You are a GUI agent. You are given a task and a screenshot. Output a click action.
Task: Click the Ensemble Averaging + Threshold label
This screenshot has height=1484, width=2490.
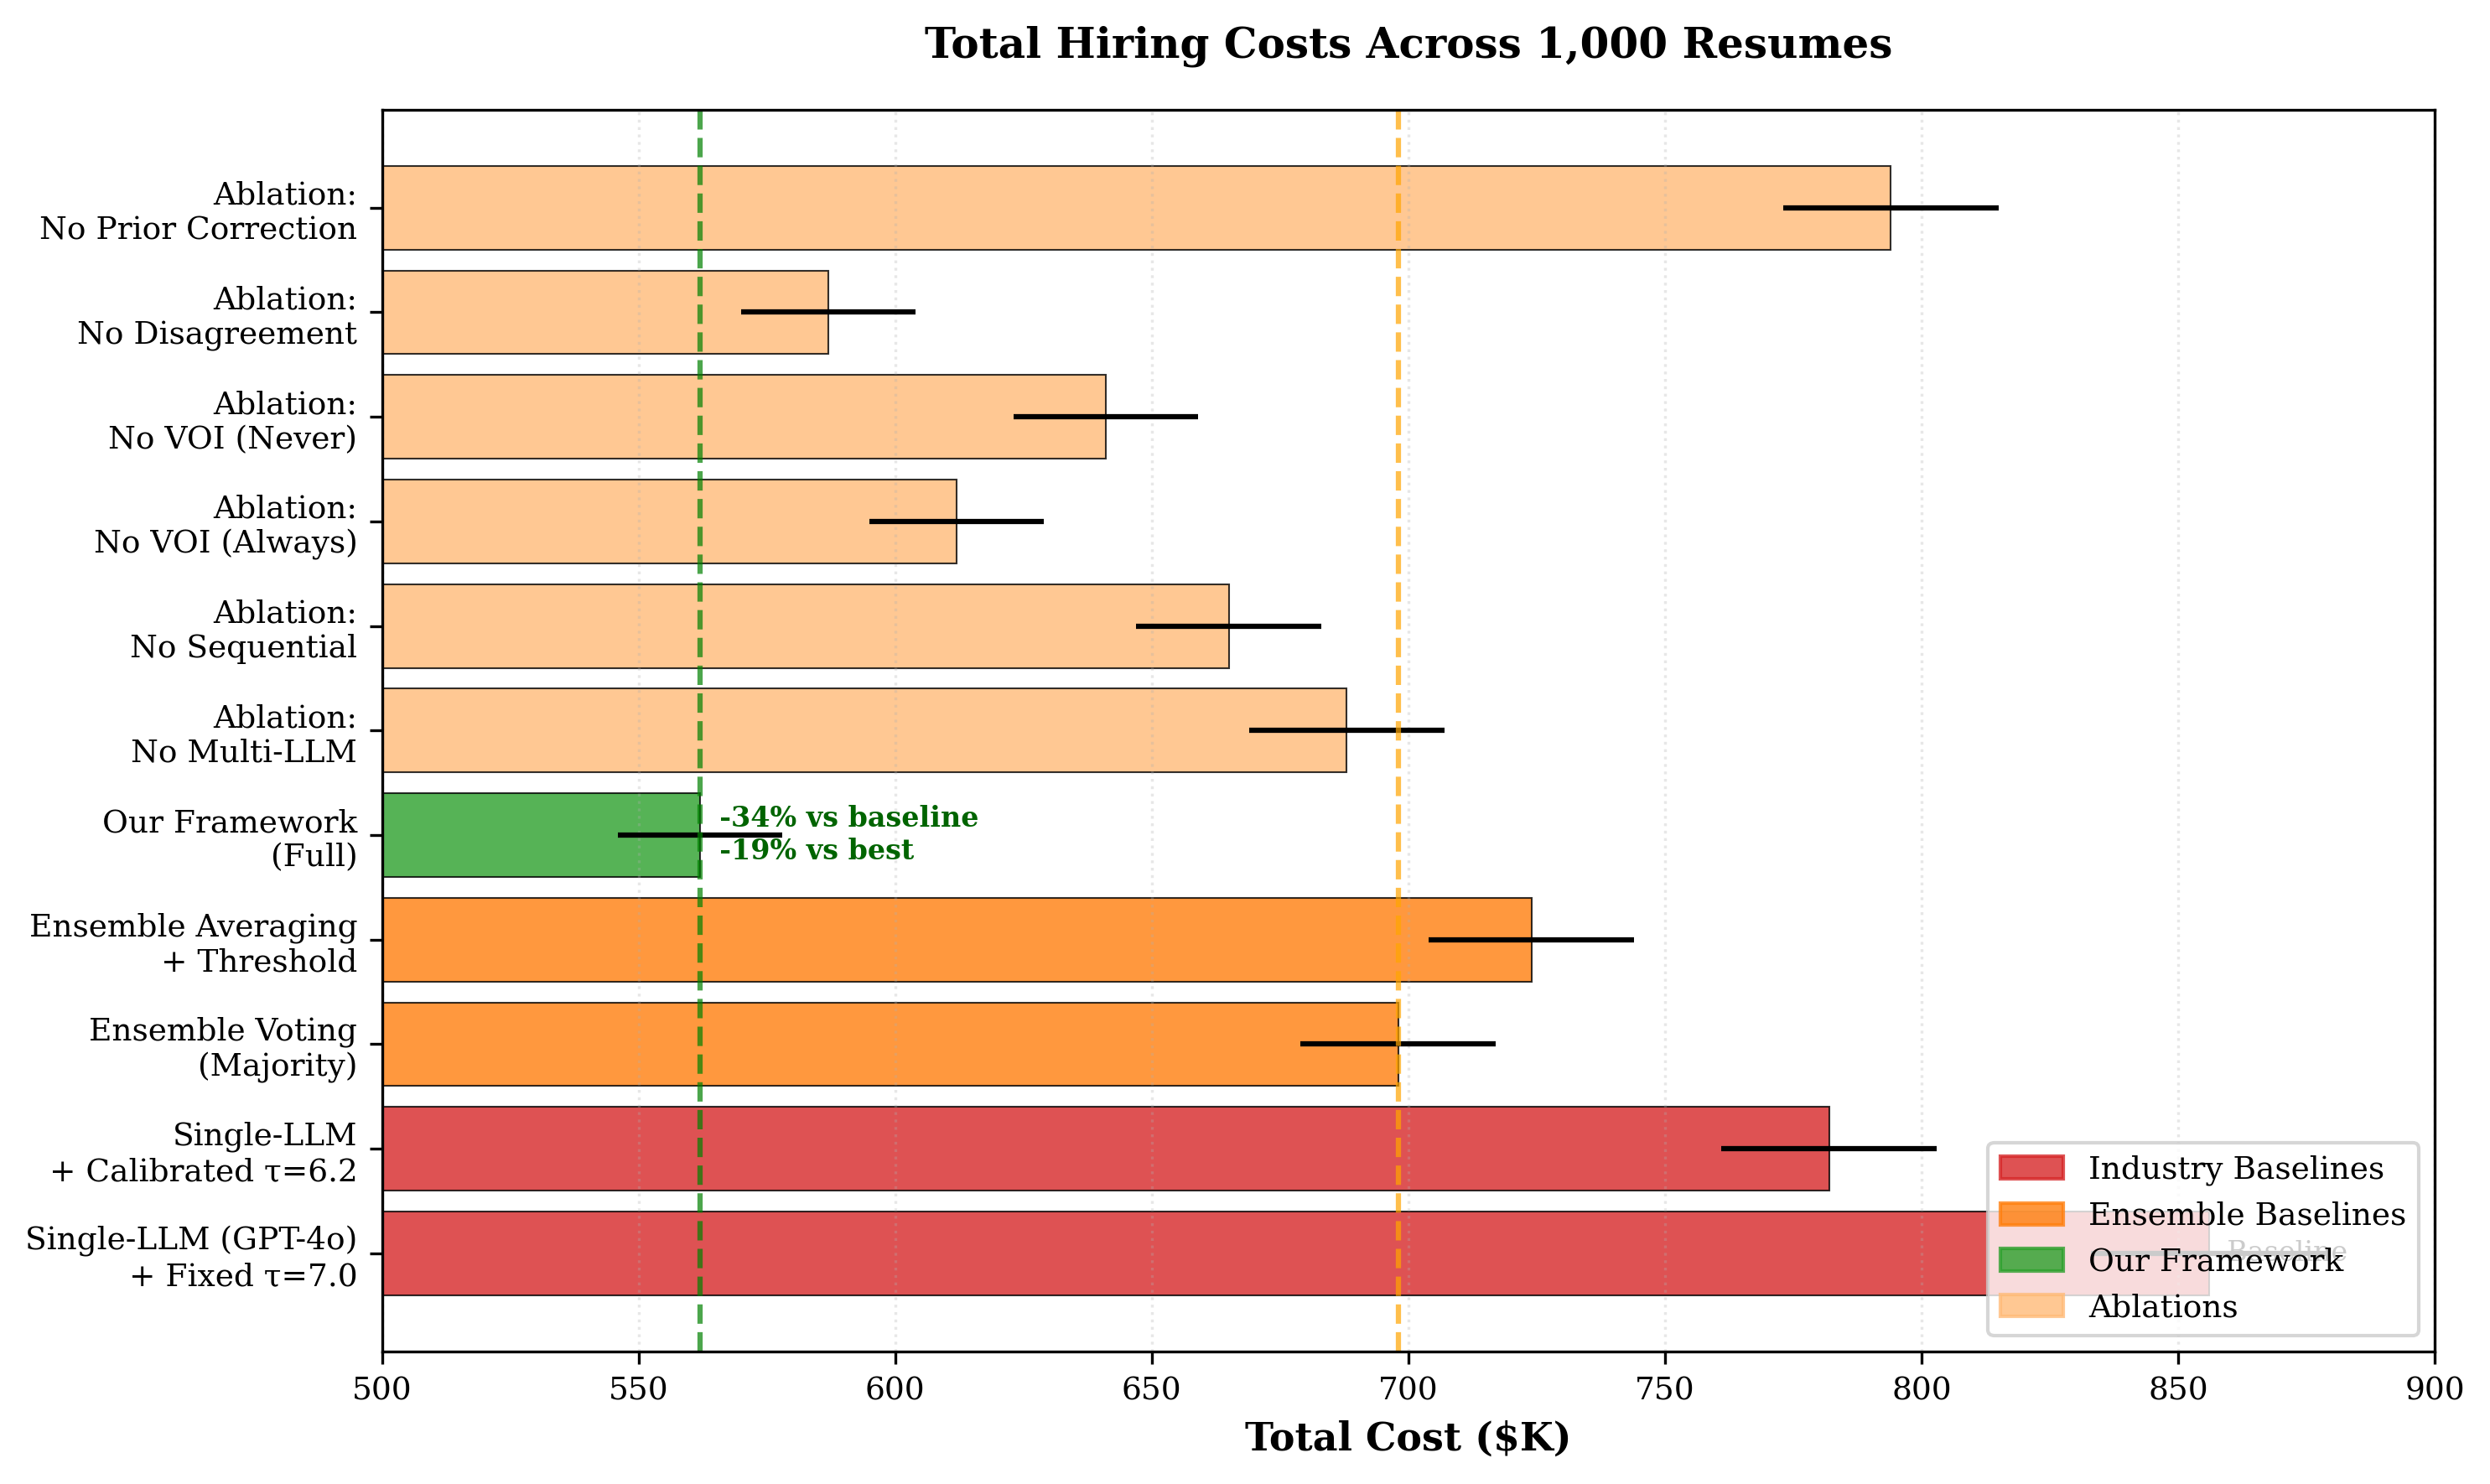point(193,943)
